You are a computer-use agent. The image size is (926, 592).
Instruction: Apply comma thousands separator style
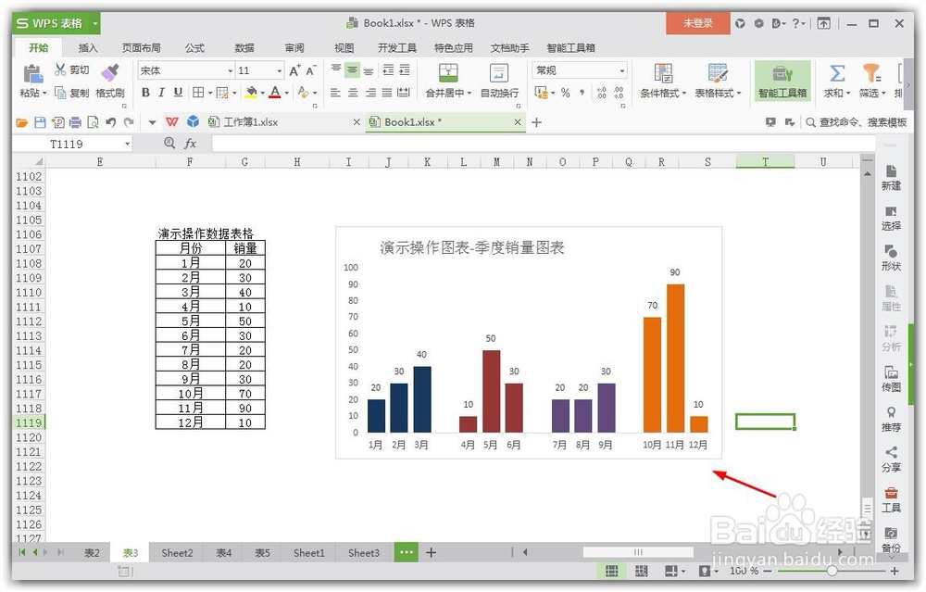[x=582, y=93]
